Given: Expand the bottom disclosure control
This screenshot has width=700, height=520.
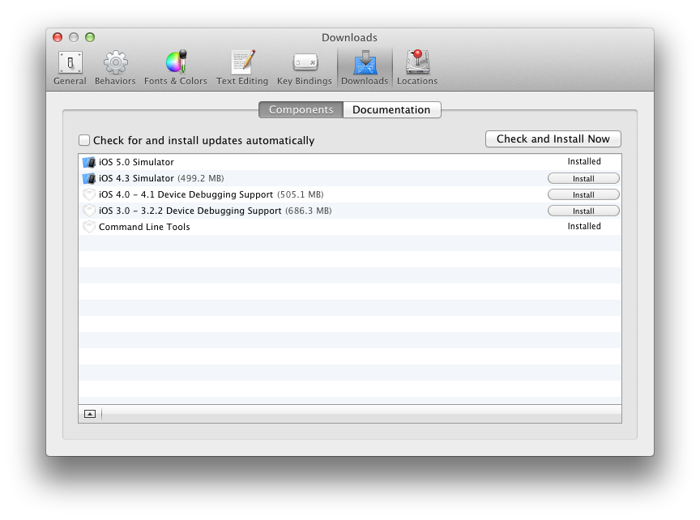Looking at the screenshot, I should tap(89, 413).
